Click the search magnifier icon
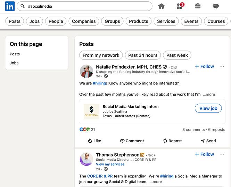Image resolution: width=231 pixels, height=187 pixels. (23, 6)
